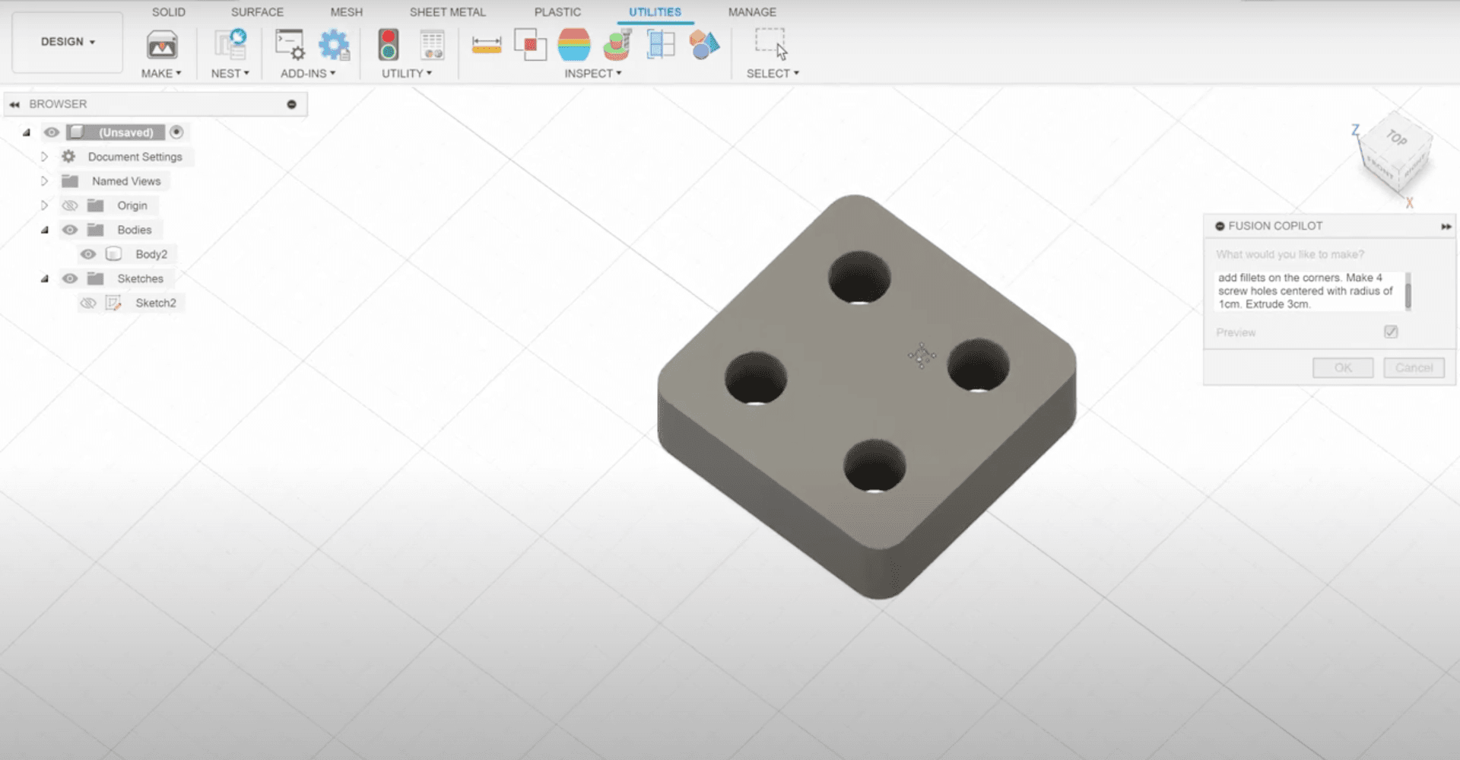
Task: Open the Section Analysis icon
Action: 661,45
